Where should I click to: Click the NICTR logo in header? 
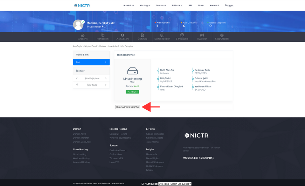coord(82,5)
